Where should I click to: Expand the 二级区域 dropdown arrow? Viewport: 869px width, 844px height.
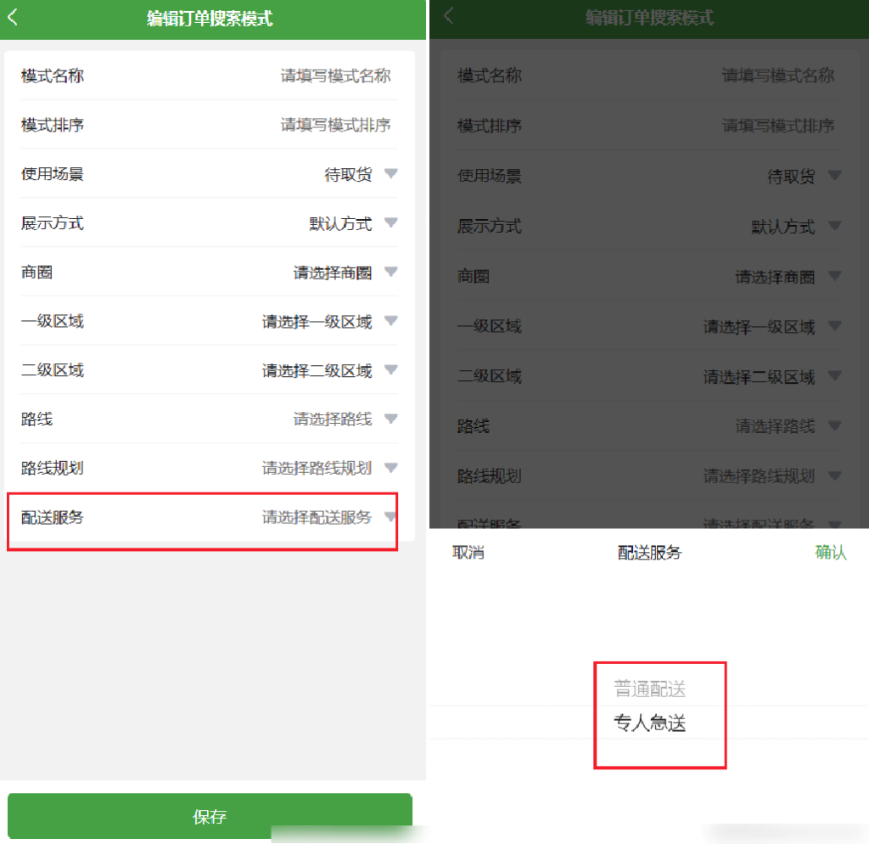[x=390, y=370]
